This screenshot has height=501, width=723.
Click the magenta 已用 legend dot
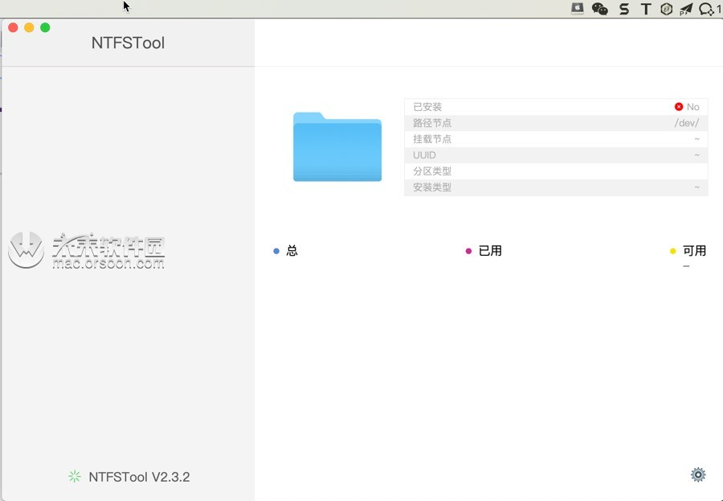tap(468, 251)
